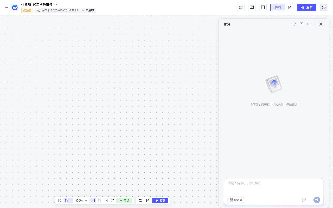Click the refresh icon in the preview panel
Screen dimensions: 333x208
click(294, 24)
